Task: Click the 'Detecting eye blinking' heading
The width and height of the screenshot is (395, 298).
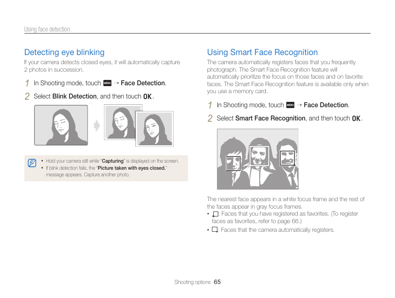Action: pyautogui.click(x=64, y=52)
